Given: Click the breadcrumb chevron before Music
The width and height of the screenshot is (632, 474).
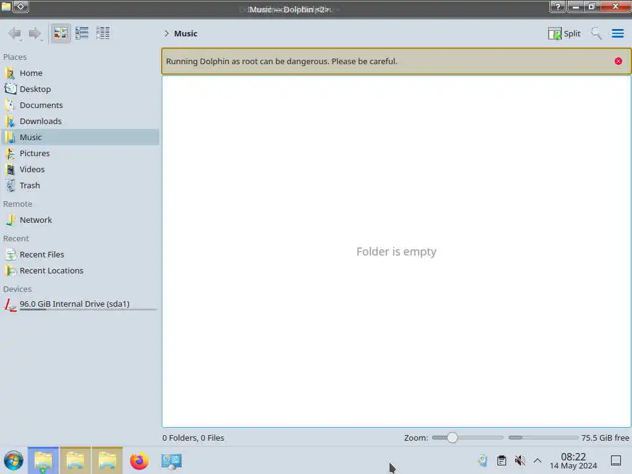Looking at the screenshot, I should [167, 33].
